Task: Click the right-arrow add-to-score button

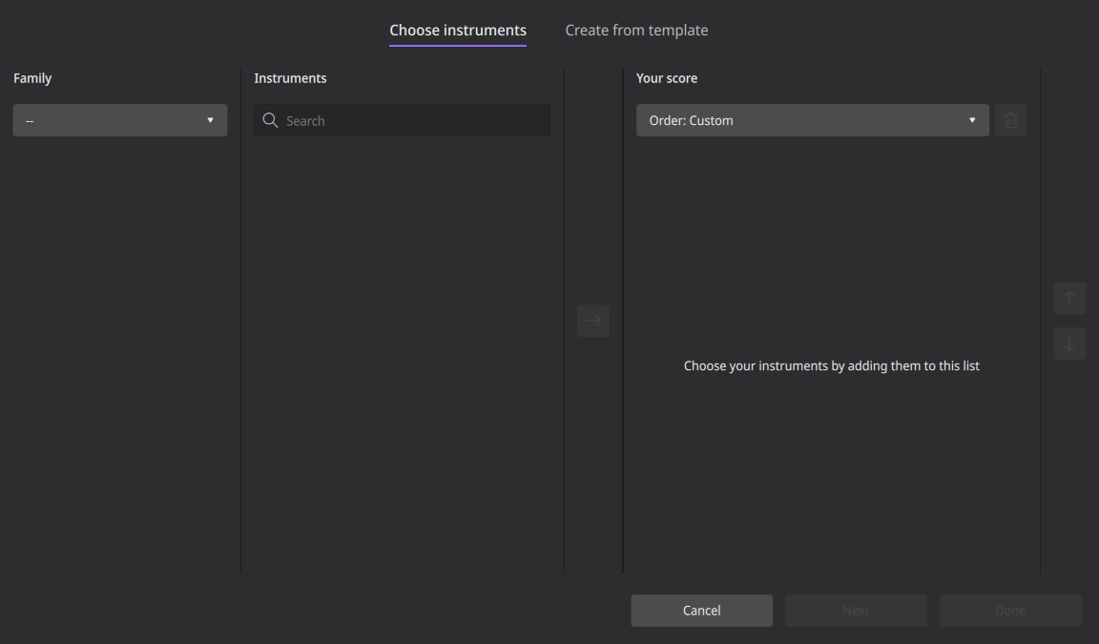Action: [x=593, y=321]
